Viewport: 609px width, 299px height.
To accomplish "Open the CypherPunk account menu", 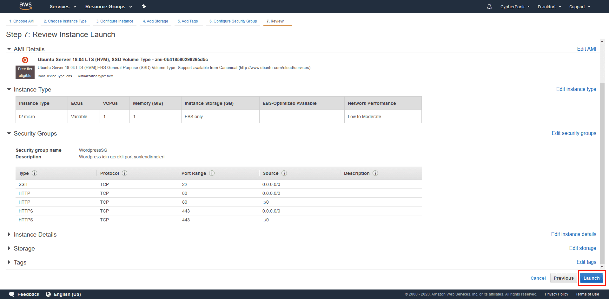I will tap(515, 7).
